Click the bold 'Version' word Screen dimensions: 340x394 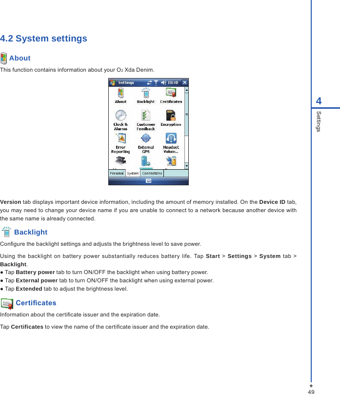click(11, 202)
